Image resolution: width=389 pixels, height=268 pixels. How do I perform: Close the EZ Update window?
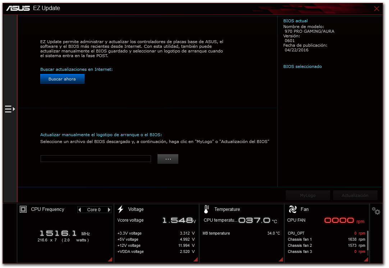click(376, 9)
